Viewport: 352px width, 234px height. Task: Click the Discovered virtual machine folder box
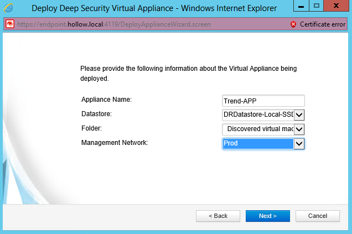(x=257, y=129)
